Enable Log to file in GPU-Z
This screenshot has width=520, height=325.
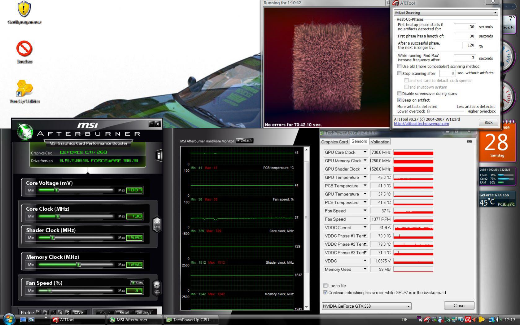[325, 286]
